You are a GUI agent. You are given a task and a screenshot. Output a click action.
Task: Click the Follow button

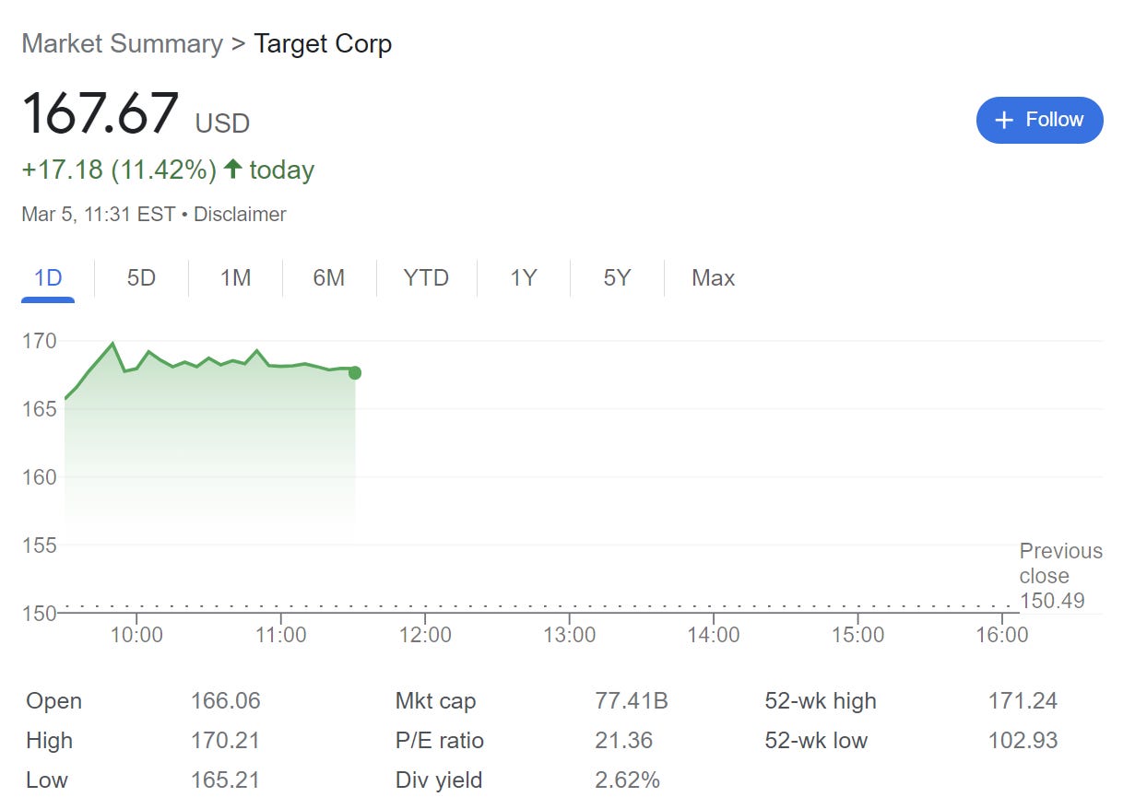[x=1039, y=120]
